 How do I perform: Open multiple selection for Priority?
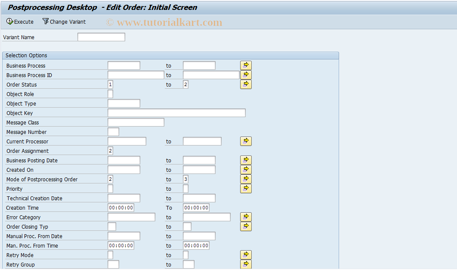(246, 188)
